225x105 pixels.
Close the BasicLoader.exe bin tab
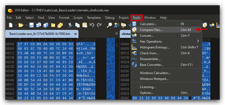tap(76, 34)
